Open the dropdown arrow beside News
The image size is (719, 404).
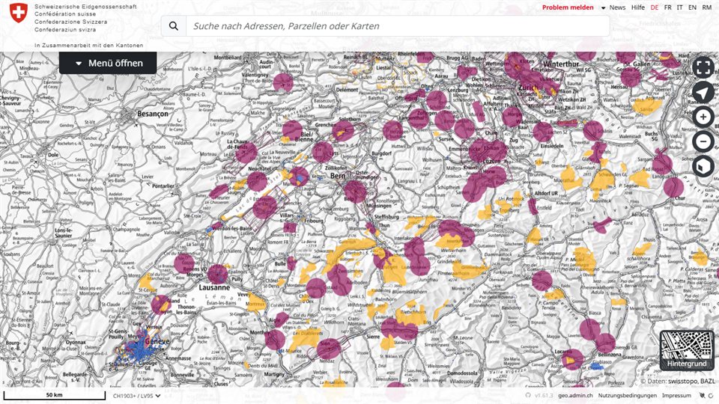[603, 7]
